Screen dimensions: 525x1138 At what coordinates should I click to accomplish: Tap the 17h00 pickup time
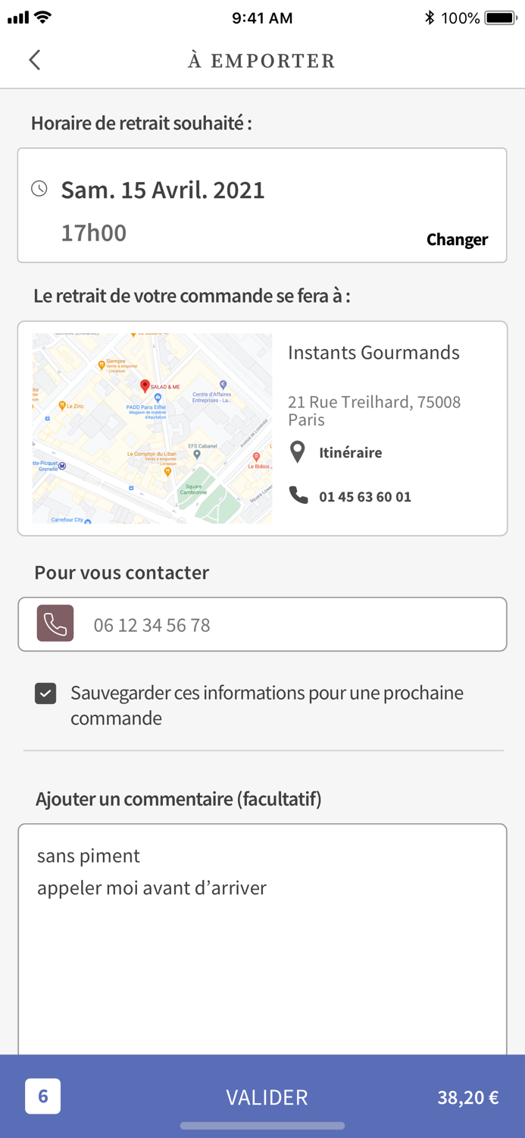click(x=94, y=233)
